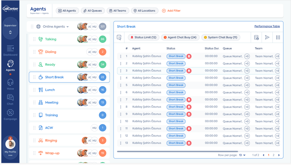This screenshot has height=165, width=291.
Task: Expand the Supervisor role switcher
Action: coord(10,28)
